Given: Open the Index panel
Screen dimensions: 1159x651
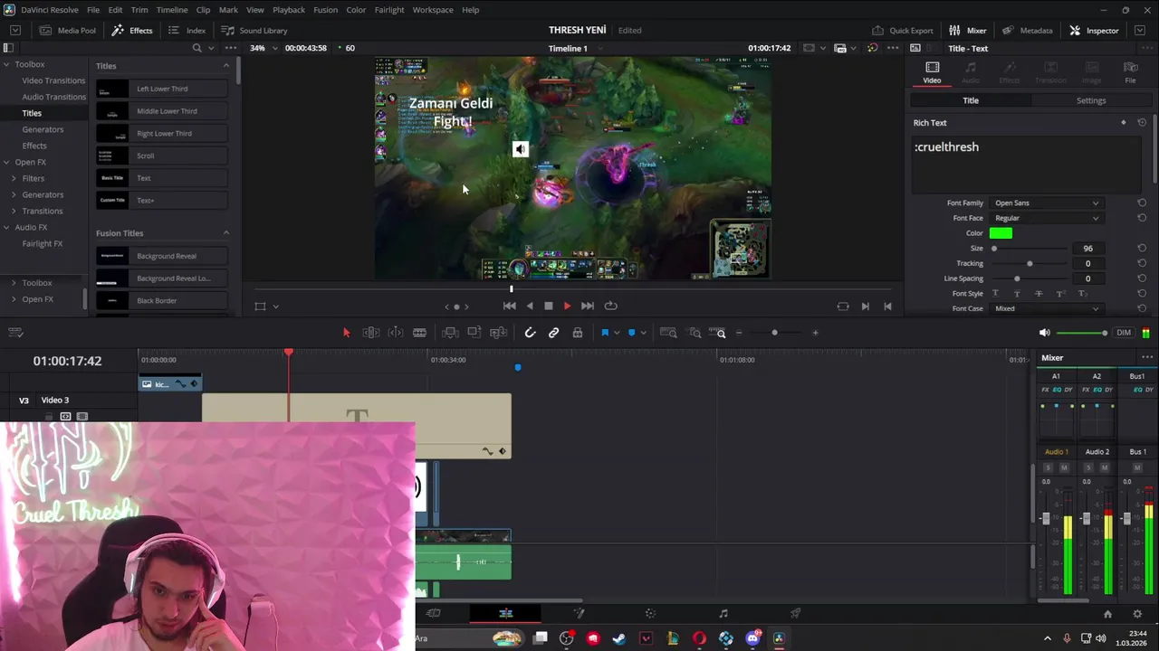Looking at the screenshot, I should click(x=187, y=30).
